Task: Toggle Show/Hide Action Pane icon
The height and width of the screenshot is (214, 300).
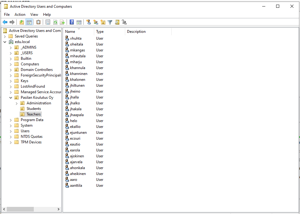Action: point(79,22)
